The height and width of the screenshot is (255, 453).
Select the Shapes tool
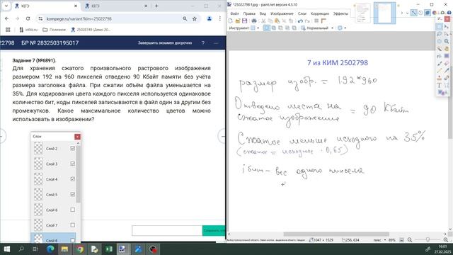[x=441, y=93]
